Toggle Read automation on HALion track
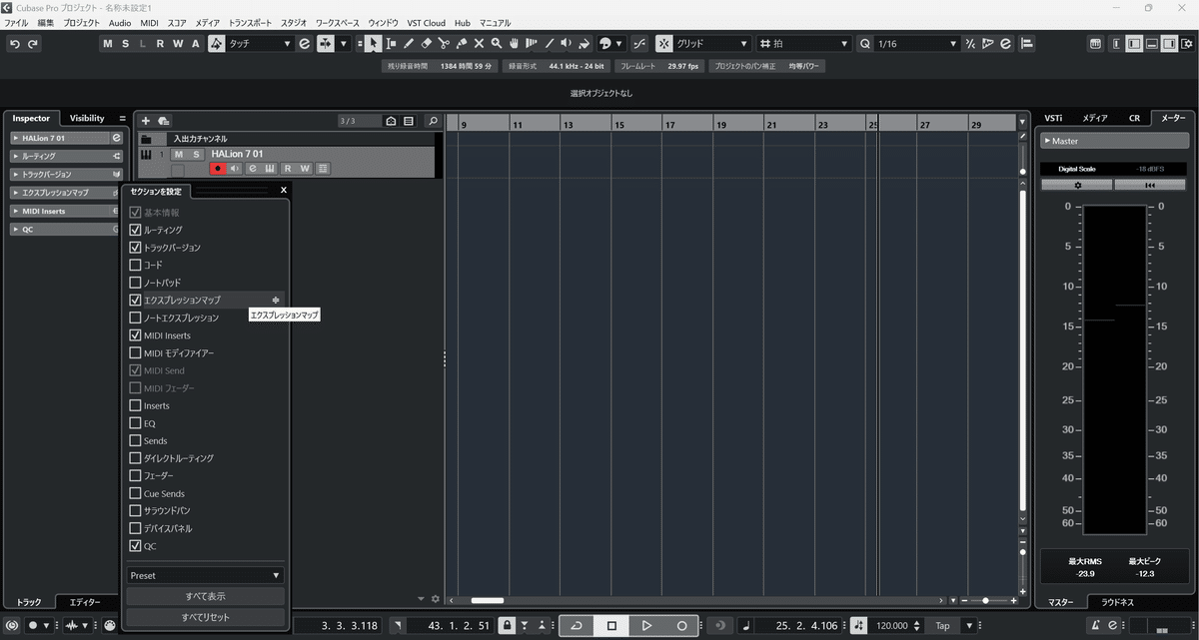 288,169
